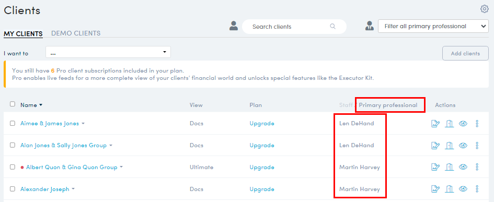Sort by the Name column header
This screenshot has height=202, width=494.
31,105
